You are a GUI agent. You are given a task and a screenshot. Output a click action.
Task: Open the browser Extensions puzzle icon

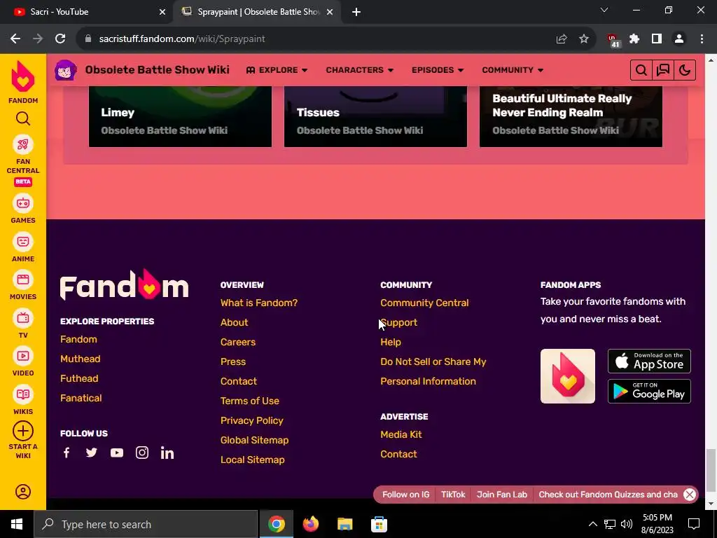(x=634, y=39)
